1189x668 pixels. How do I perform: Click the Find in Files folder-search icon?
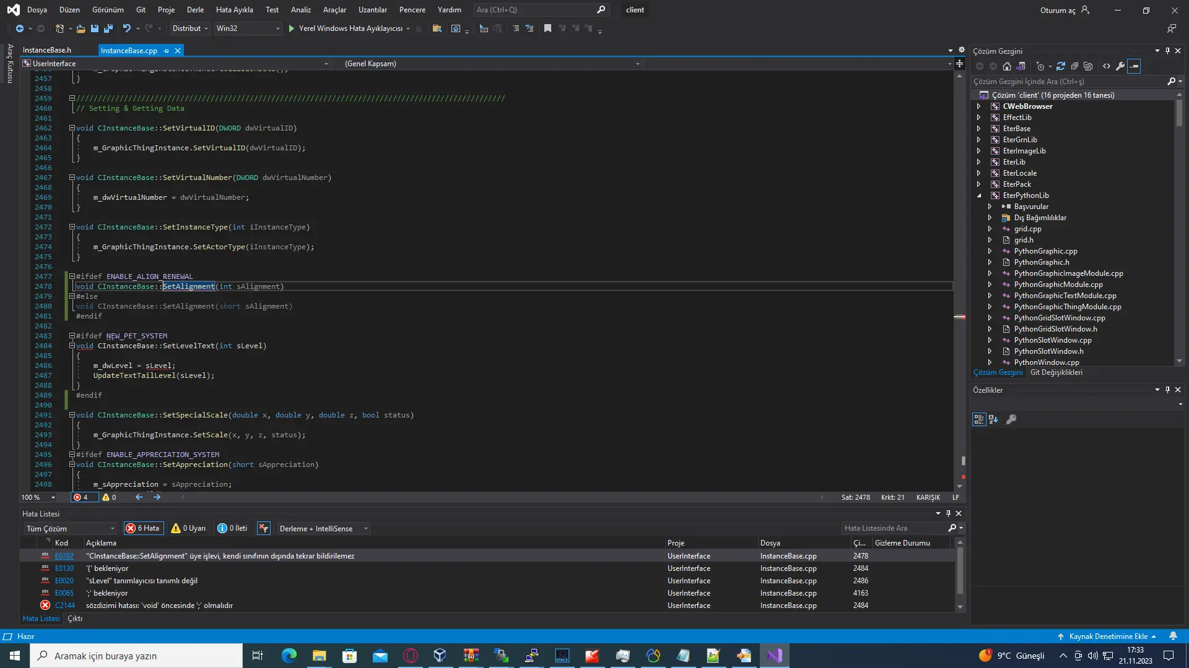(437, 28)
